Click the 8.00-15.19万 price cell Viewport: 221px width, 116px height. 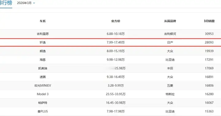(116, 51)
